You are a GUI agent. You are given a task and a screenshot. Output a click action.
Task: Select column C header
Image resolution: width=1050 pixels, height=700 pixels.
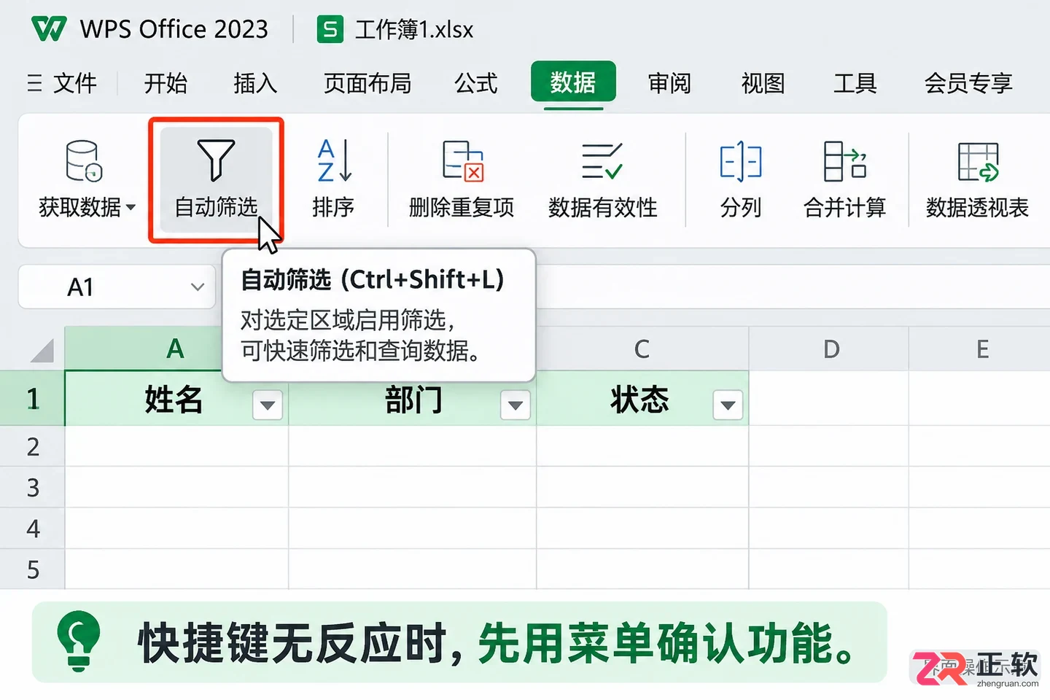tap(642, 349)
